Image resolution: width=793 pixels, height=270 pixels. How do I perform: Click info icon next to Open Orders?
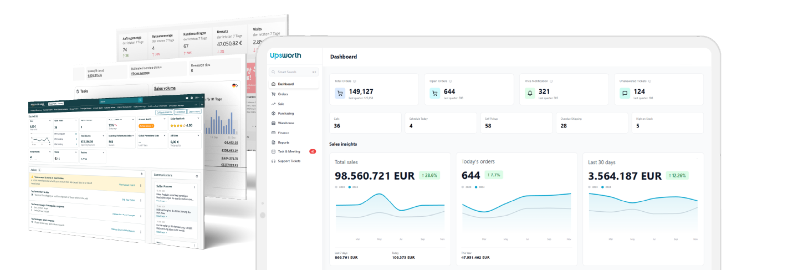450,81
